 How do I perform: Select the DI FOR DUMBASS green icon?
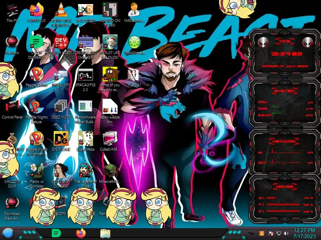coord(36,47)
